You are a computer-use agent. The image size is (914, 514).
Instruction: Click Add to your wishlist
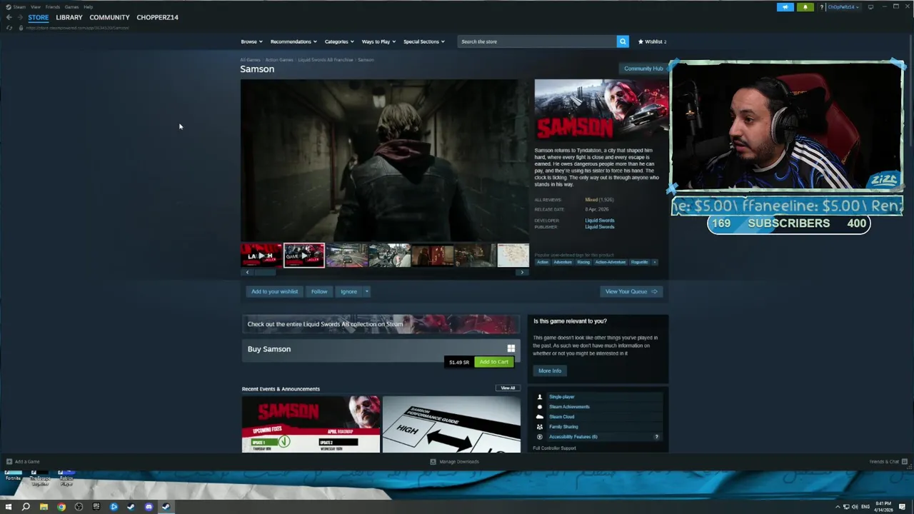(275, 291)
